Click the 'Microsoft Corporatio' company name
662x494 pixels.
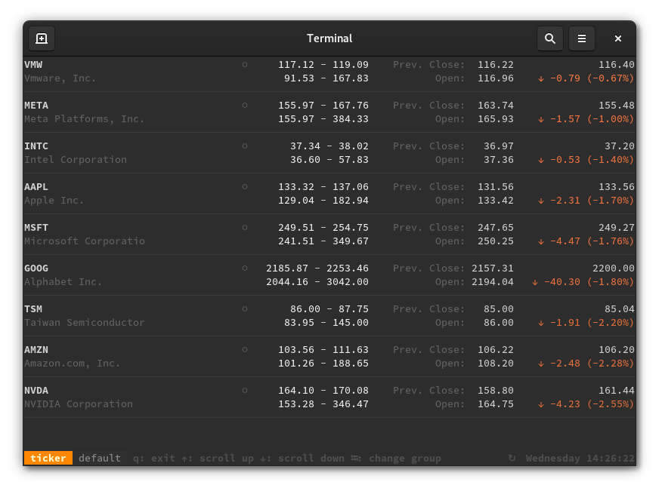pyautogui.click(x=85, y=241)
